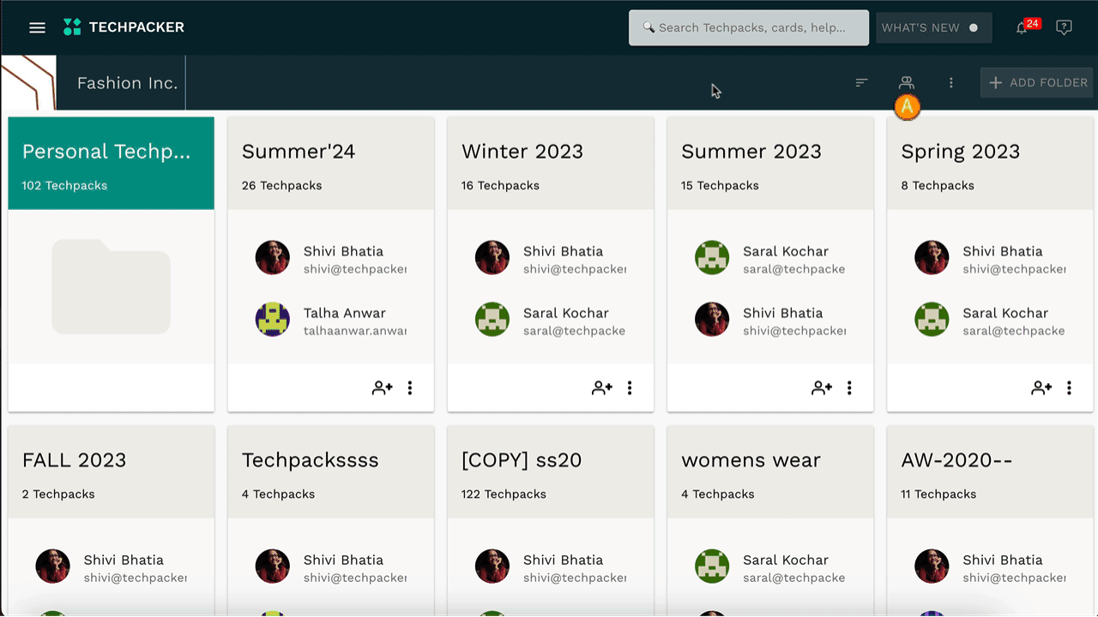Click Shivi Bhatia avatar in Winter 2023 card

492,257
